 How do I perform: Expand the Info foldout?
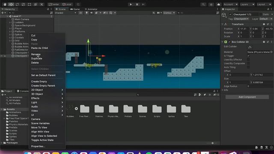tap(223, 90)
